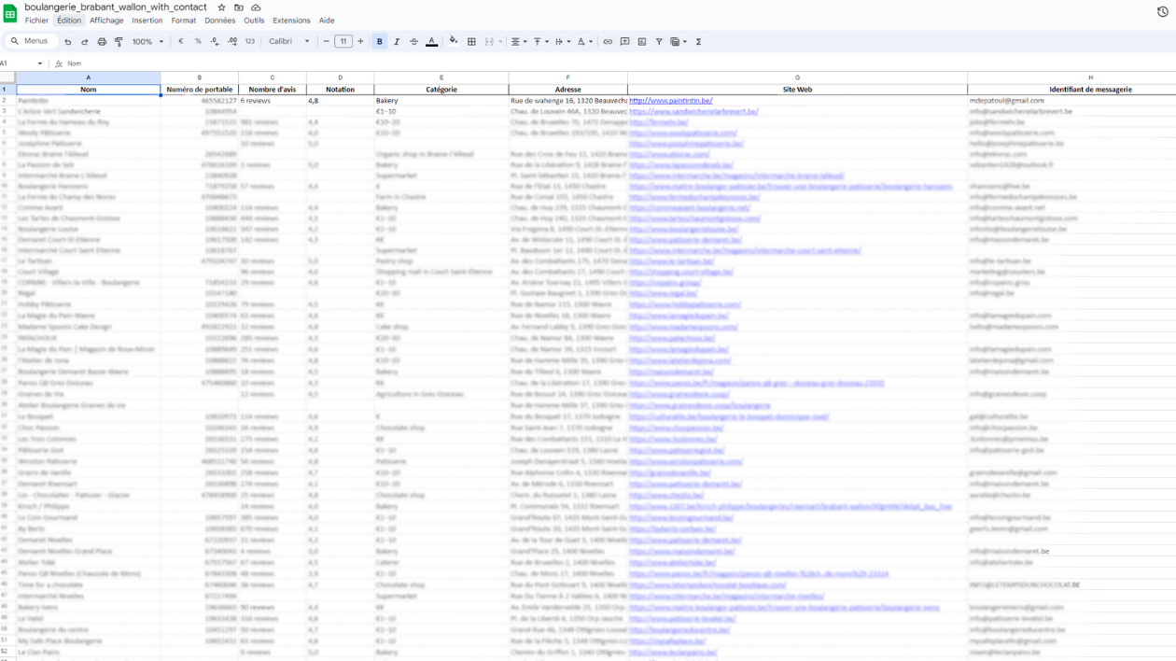The width and height of the screenshot is (1176, 661).
Task: Open the Format menu
Action: pos(184,21)
